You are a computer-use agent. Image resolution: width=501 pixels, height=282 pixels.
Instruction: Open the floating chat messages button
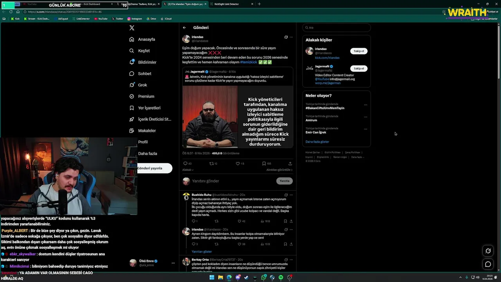[488, 264]
